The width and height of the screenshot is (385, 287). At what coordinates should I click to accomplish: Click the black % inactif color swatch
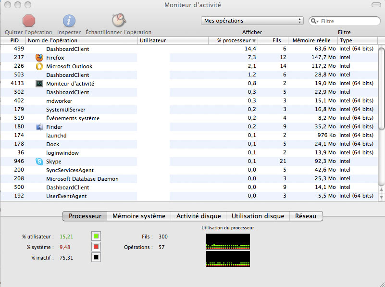(x=96, y=257)
